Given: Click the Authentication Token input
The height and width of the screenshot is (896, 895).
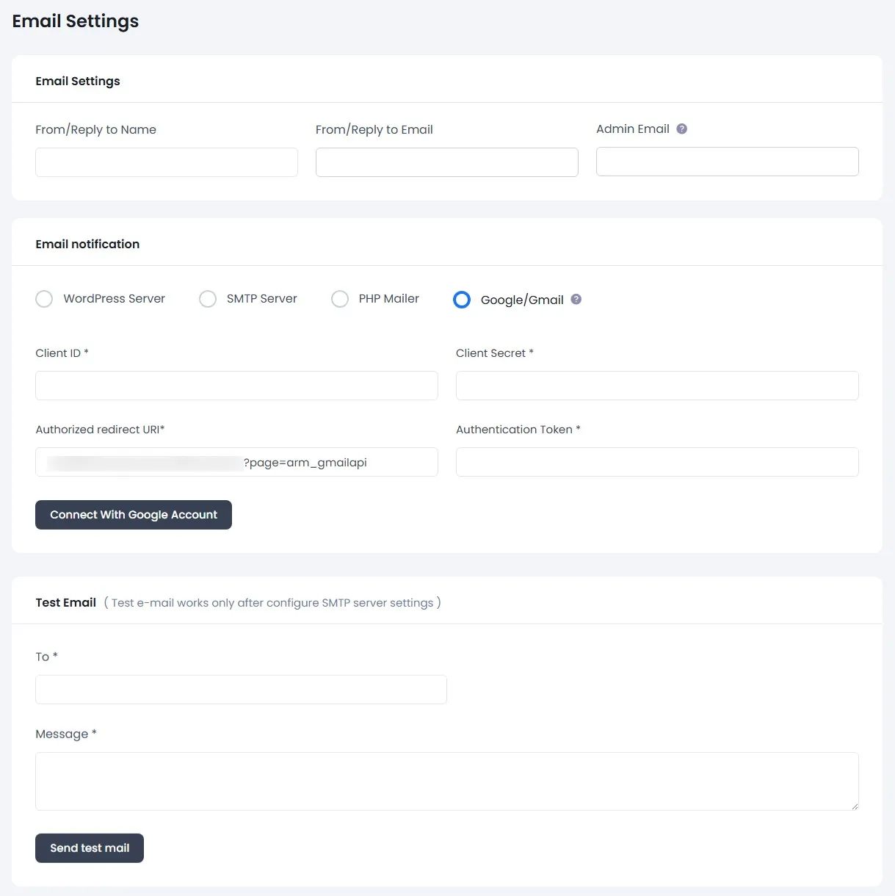Looking at the screenshot, I should coord(657,462).
